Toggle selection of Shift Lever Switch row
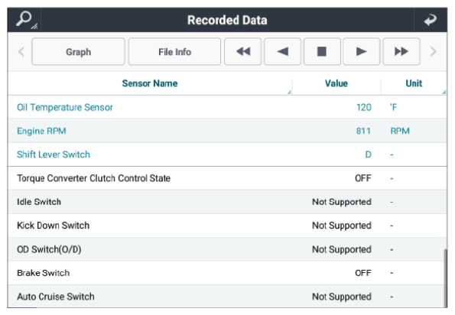The height and width of the screenshot is (315, 455). (x=227, y=154)
